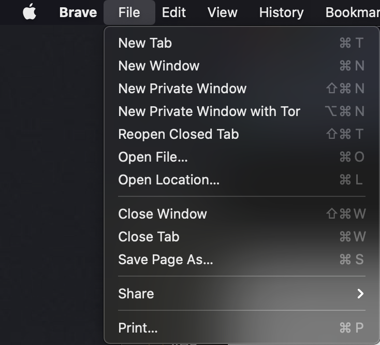Choose New Tab from File menu

point(242,43)
